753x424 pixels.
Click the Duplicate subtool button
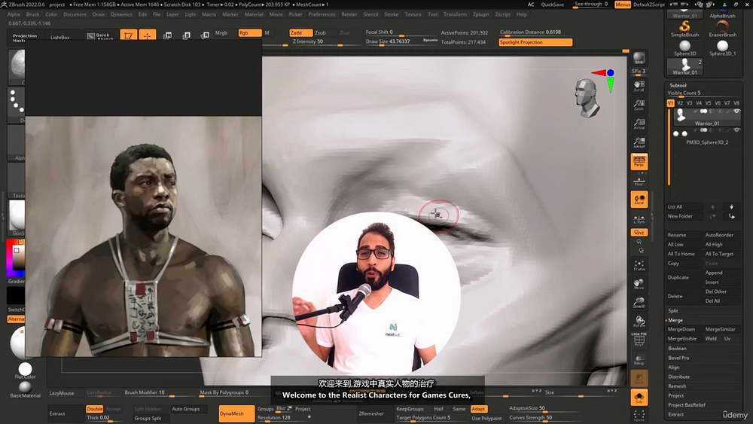tap(678, 278)
